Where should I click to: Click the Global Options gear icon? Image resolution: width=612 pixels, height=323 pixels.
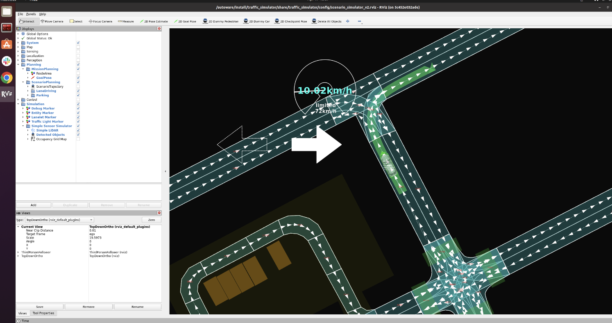click(23, 34)
